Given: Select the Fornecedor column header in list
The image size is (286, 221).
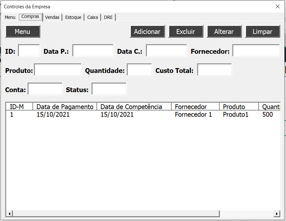Looking at the screenshot, I should pyautogui.click(x=195, y=107).
